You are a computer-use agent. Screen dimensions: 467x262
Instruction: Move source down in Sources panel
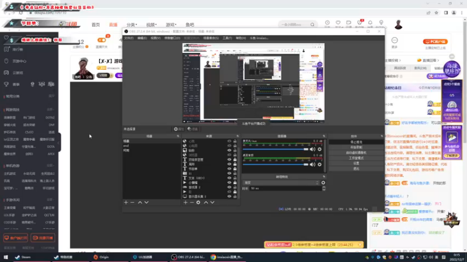coord(212,202)
